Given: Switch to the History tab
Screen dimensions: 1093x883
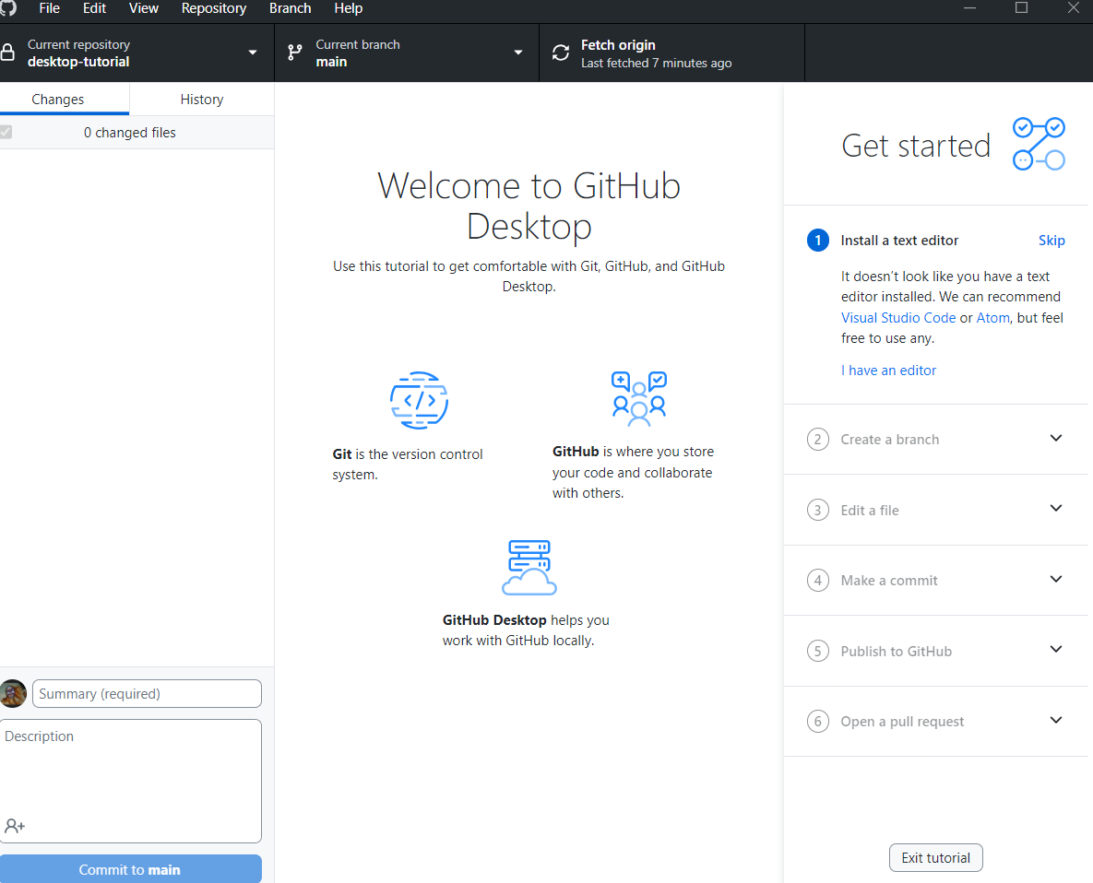Looking at the screenshot, I should (202, 100).
